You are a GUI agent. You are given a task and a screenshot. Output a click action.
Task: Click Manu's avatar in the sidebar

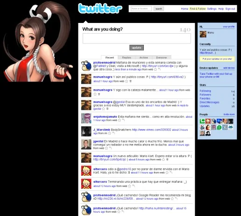point(203,34)
